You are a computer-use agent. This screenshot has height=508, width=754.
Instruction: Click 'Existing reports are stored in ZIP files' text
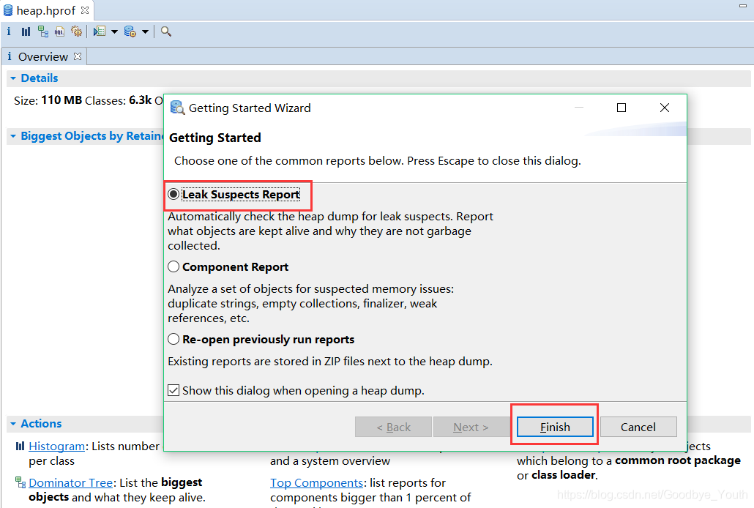pyautogui.click(x=330, y=362)
